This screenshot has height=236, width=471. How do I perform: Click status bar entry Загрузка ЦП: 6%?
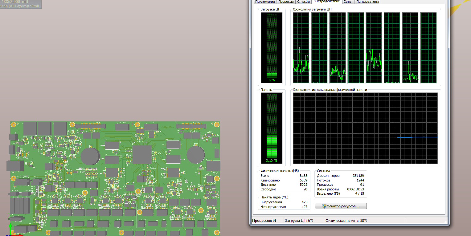299,221
